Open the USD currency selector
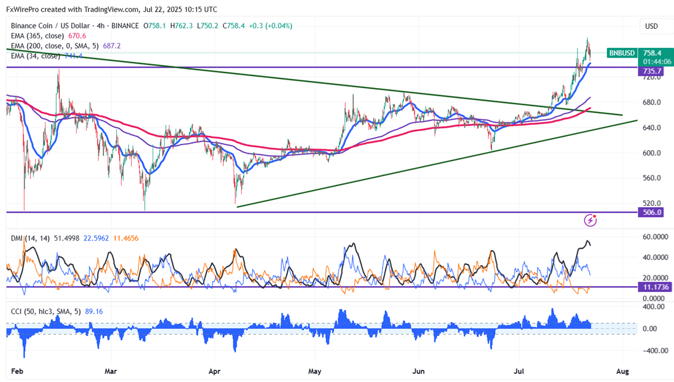Screen dimensions: 674x382 point(651,26)
